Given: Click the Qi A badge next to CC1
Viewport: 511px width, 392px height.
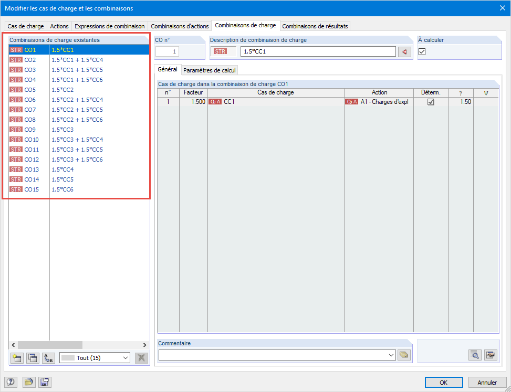Looking at the screenshot, I should pos(215,102).
